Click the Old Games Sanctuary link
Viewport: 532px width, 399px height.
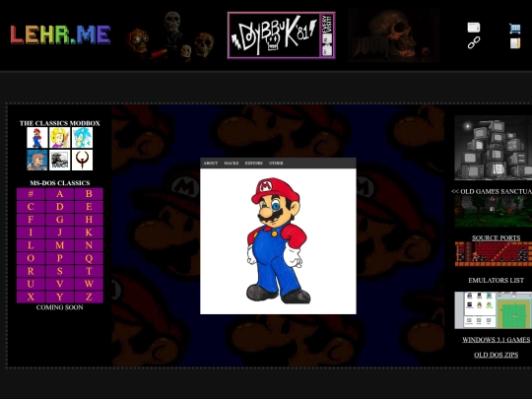[492, 191]
